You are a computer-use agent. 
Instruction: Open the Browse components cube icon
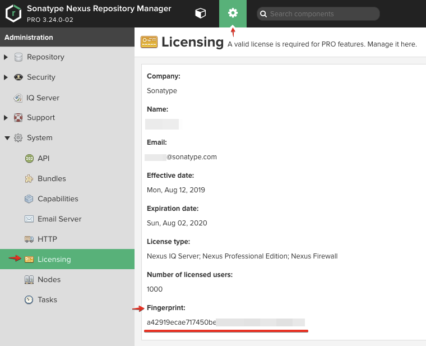coord(200,13)
